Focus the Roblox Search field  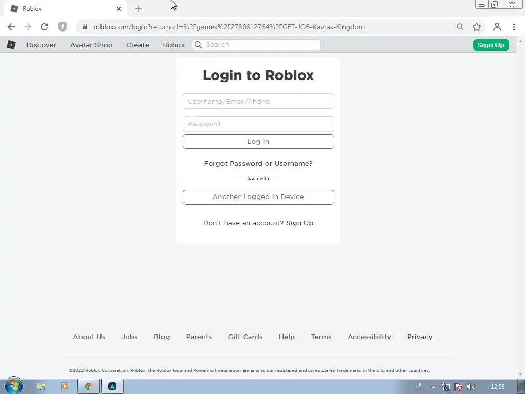[256, 45]
